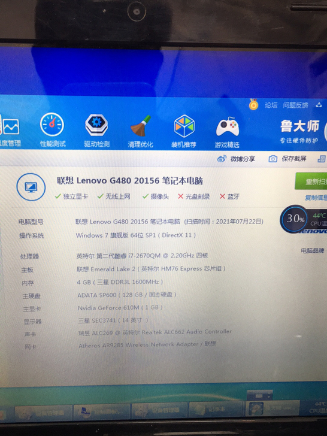Screen dimensions: 327x436
Task: Click the 处理器 row label
Action: click(x=29, y=256)
